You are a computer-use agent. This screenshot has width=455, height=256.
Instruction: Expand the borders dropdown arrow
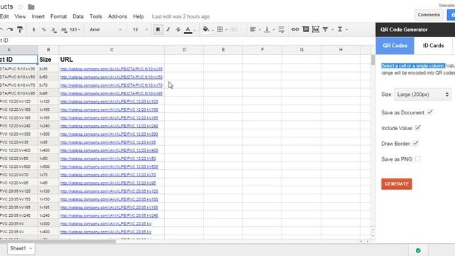pos(226,30)
